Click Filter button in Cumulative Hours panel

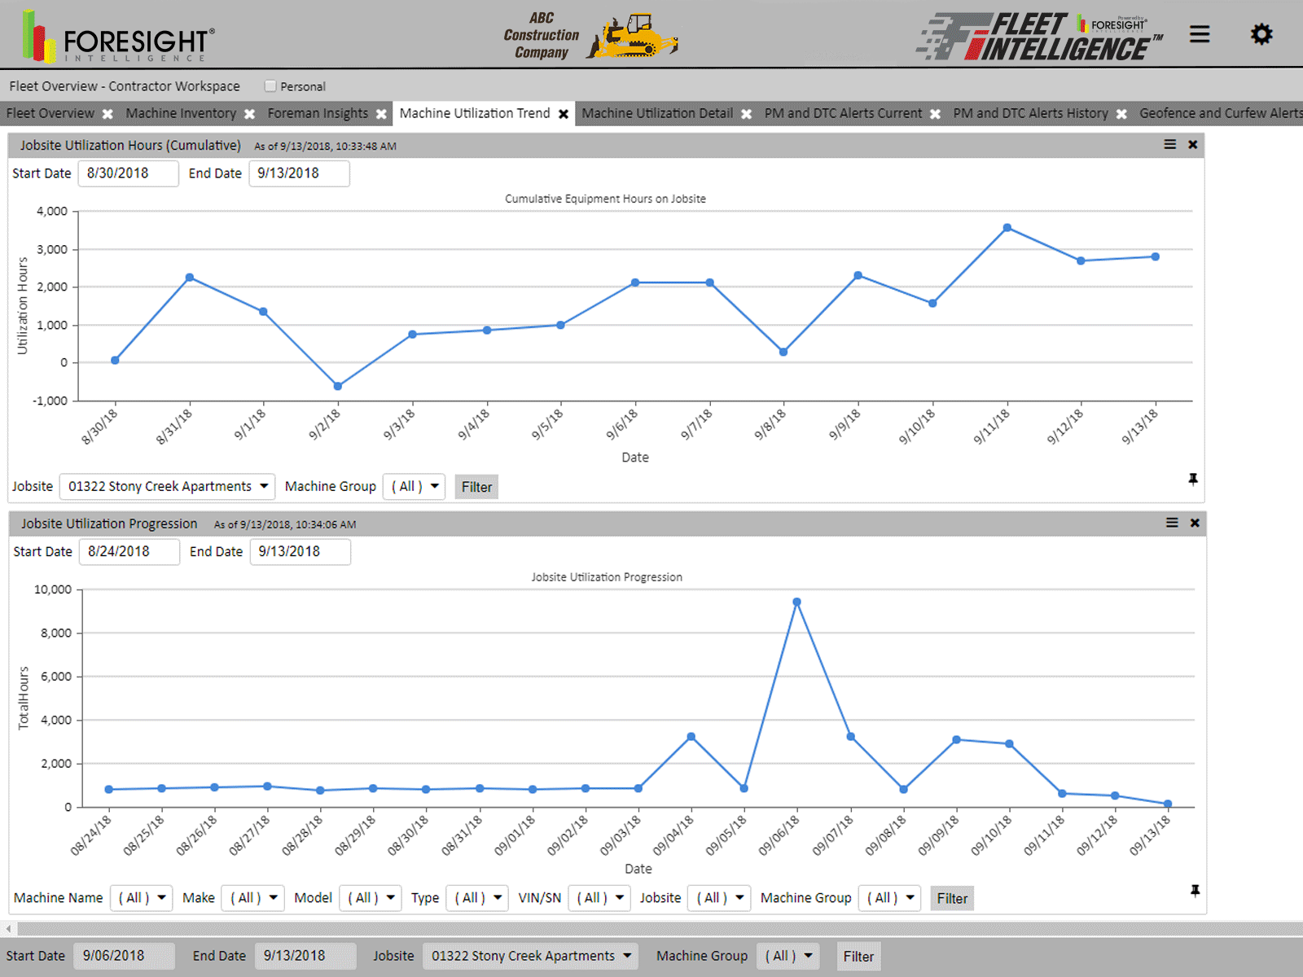click(x=476, y=487)
